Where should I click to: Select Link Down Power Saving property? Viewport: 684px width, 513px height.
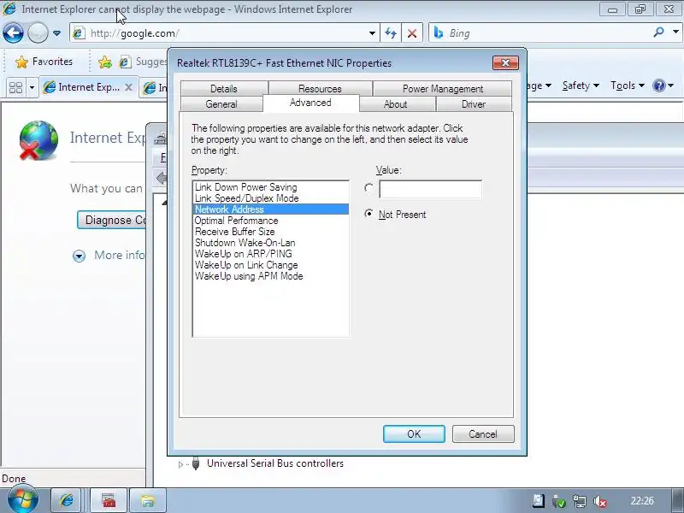point(270,187)
